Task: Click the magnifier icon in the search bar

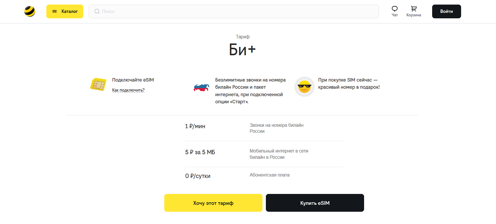Action: 97,11
